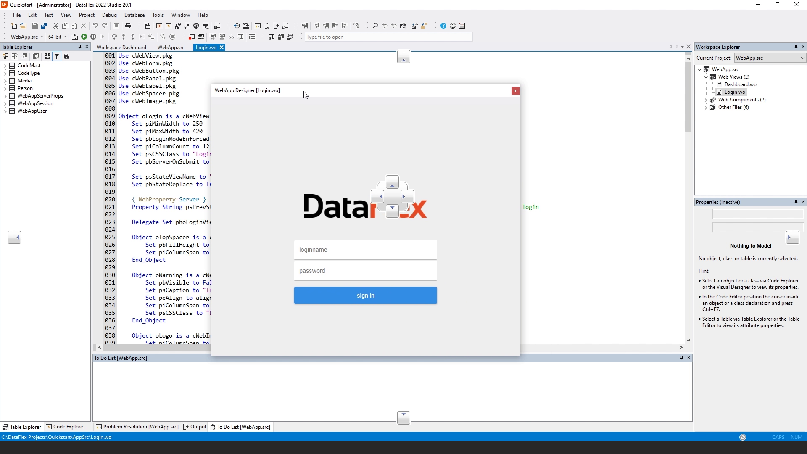The width and height of the screenshot is (807, 454).
Task: Switch to the Code Explorer bottom tab
Action: click(x=66, y=427)
